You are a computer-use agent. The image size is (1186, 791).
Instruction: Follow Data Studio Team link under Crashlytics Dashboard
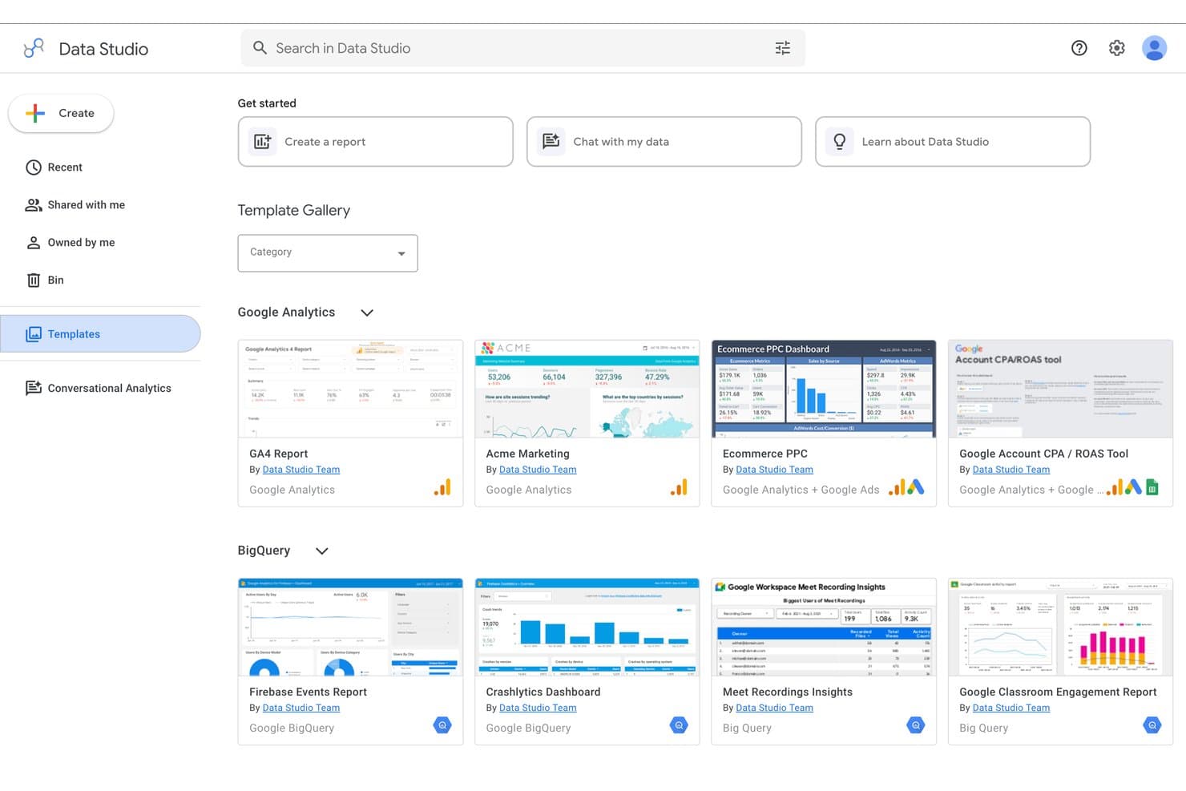pos(538,708)
